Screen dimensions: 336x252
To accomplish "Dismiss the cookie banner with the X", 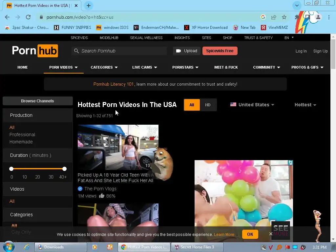I will 271,234.
